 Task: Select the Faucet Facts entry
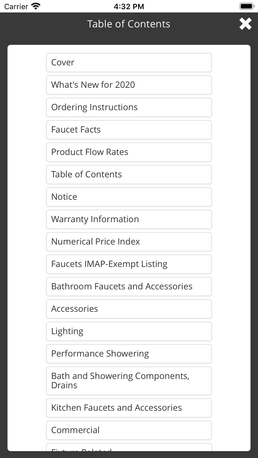point(129,130)
